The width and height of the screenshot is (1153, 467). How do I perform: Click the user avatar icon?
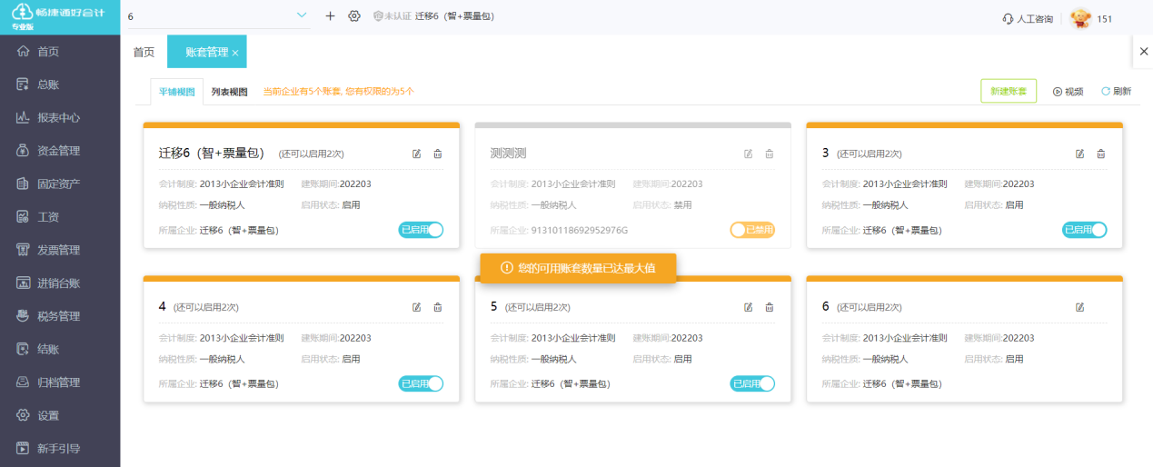(x=1079, y=18)
